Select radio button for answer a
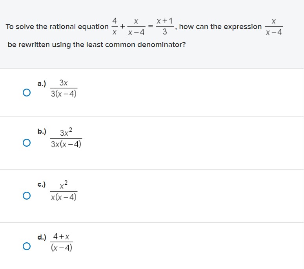The width and height of the screenshot is (304, 269). [27, 93]
